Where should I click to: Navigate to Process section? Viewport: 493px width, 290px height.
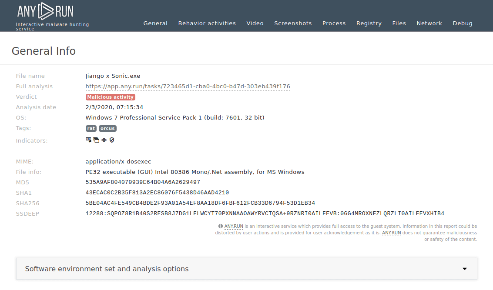[334, 23]
